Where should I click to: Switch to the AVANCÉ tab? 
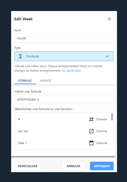[x=45, y=80]
